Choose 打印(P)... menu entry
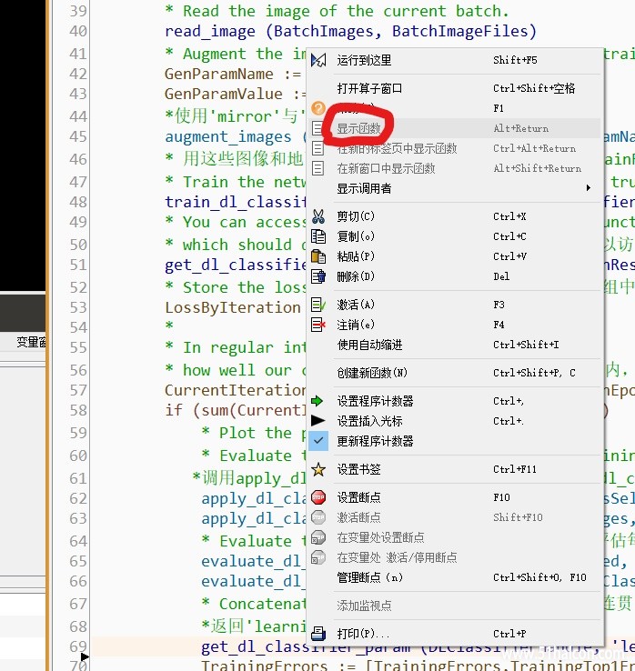 455,634
